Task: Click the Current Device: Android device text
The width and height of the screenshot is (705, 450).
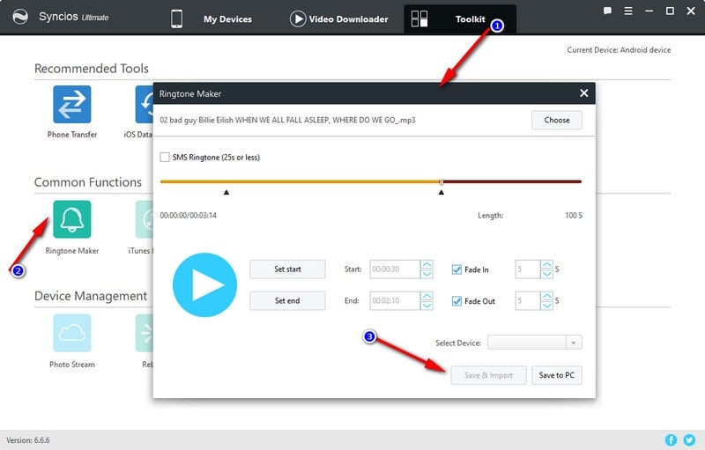Action: coord(619,50)
